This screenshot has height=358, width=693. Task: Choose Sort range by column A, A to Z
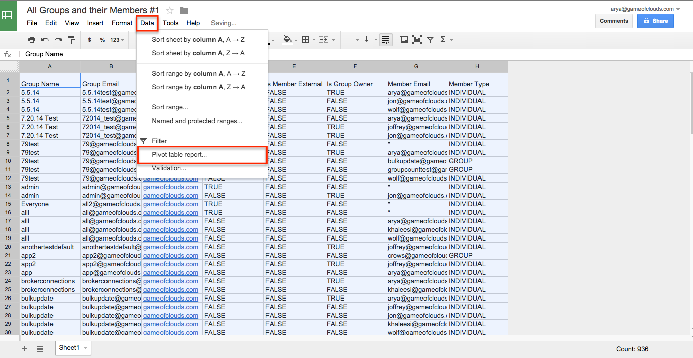(202, 73)
